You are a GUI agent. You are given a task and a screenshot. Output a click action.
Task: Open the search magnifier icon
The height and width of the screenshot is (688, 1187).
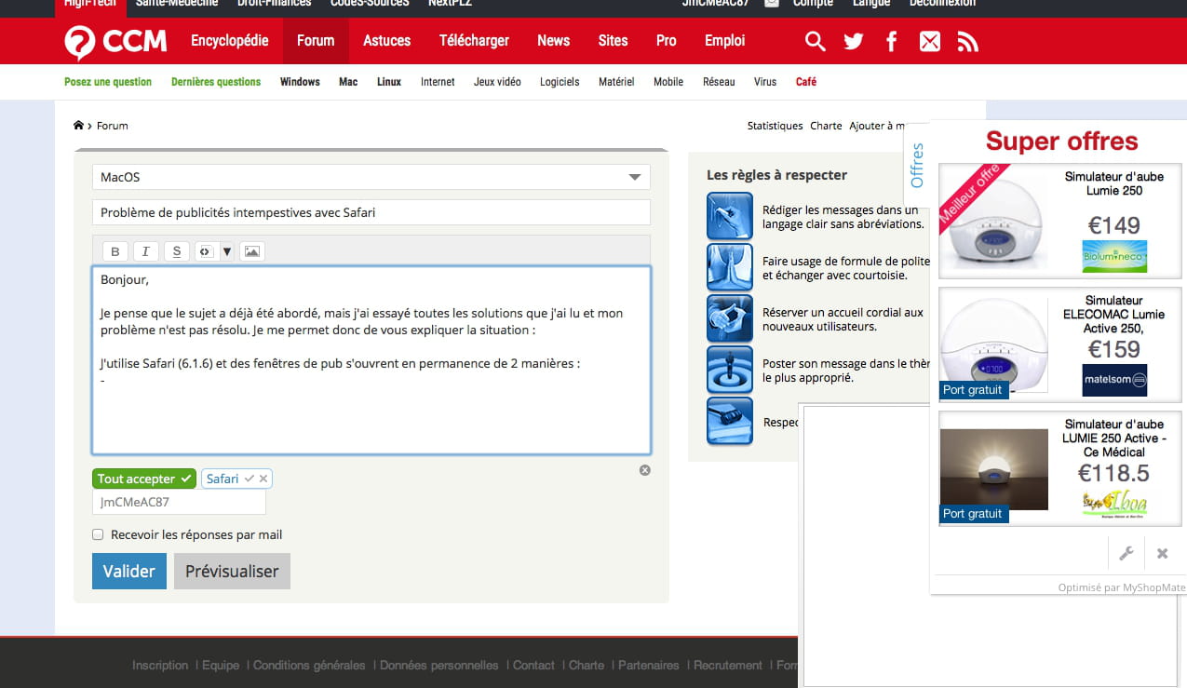coord(815,41)
